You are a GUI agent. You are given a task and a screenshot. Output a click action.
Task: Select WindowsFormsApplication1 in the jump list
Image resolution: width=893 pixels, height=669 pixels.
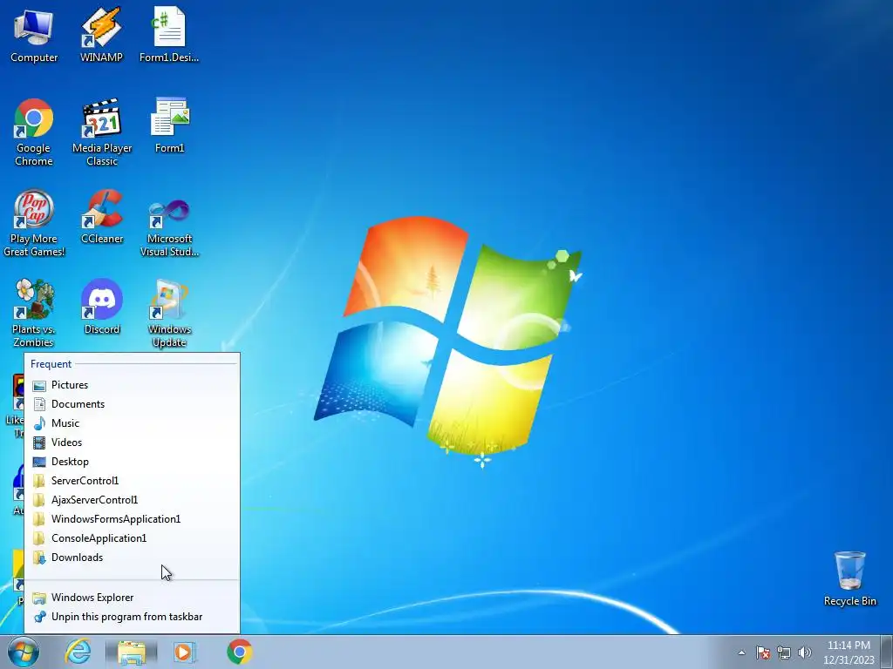coord(132,519)
